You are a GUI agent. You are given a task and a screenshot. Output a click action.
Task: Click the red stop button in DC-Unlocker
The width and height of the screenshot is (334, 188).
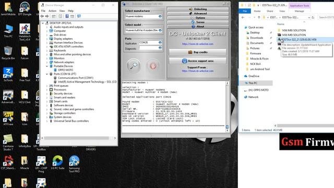[153, 66]
